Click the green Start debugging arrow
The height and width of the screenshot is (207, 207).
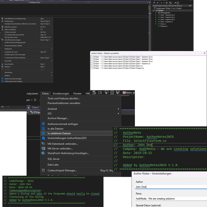tap(35, 100)
